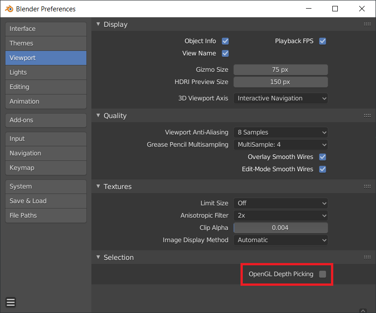Open the Add-ons tab
The width and height of the screenshot is (376, 313).
[46, 120]
